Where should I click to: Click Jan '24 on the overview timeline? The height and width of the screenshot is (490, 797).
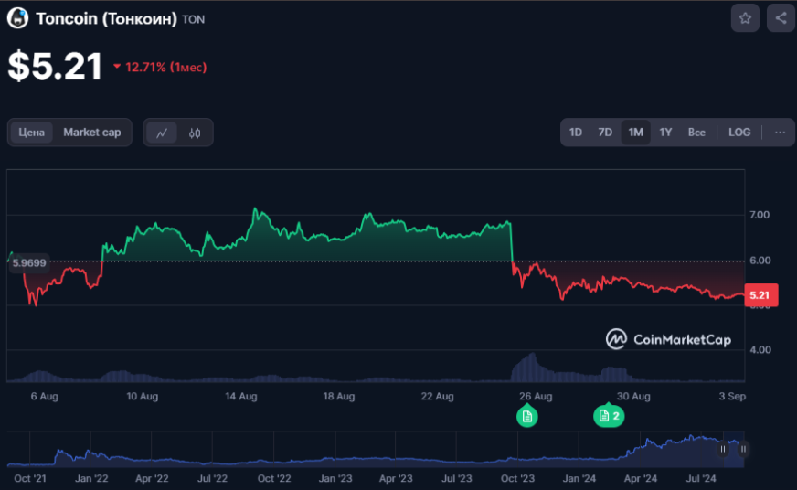pos(579,479)
